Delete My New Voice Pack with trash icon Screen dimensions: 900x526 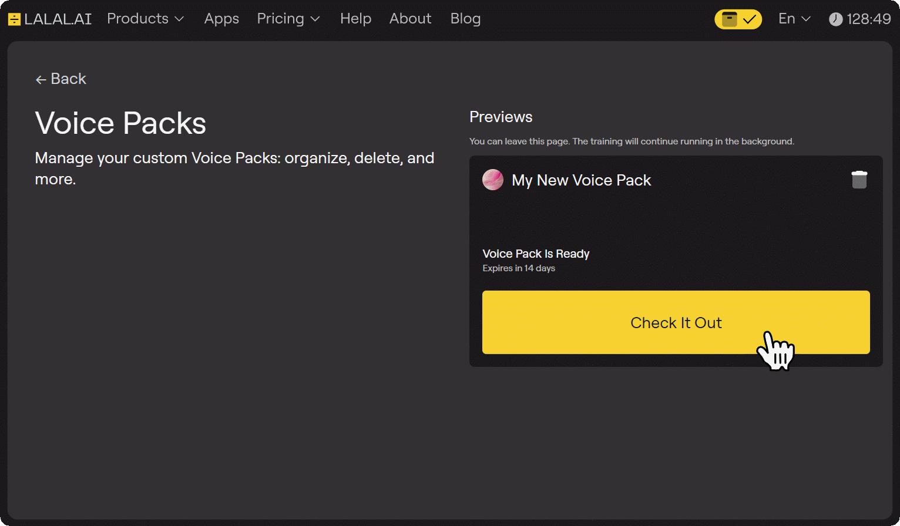859,180
